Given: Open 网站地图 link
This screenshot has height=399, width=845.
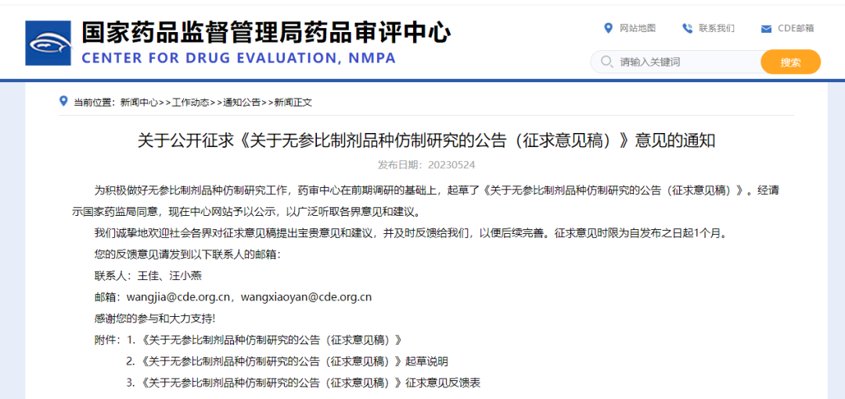Looking at the screenshot, I should click(638, 29).
